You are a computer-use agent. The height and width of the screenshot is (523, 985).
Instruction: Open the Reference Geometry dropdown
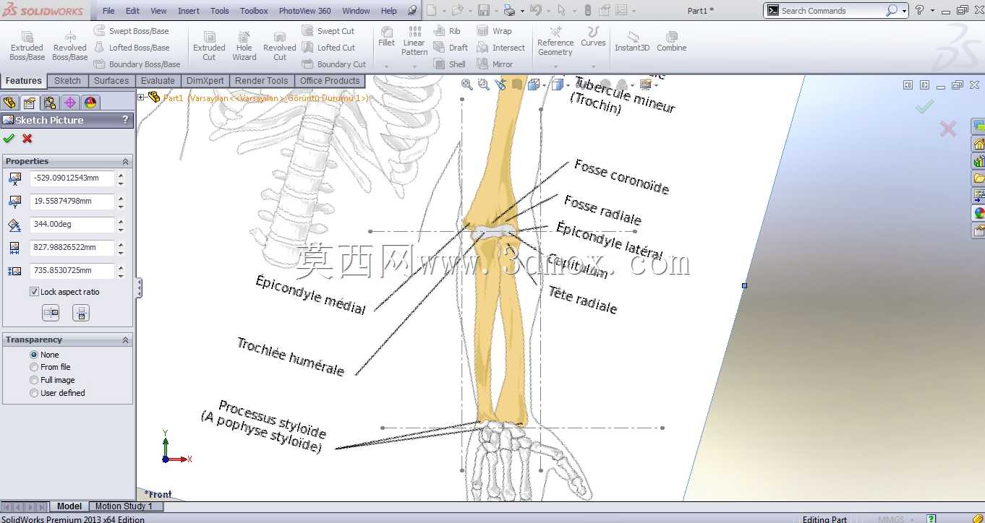tap(555, 66)
